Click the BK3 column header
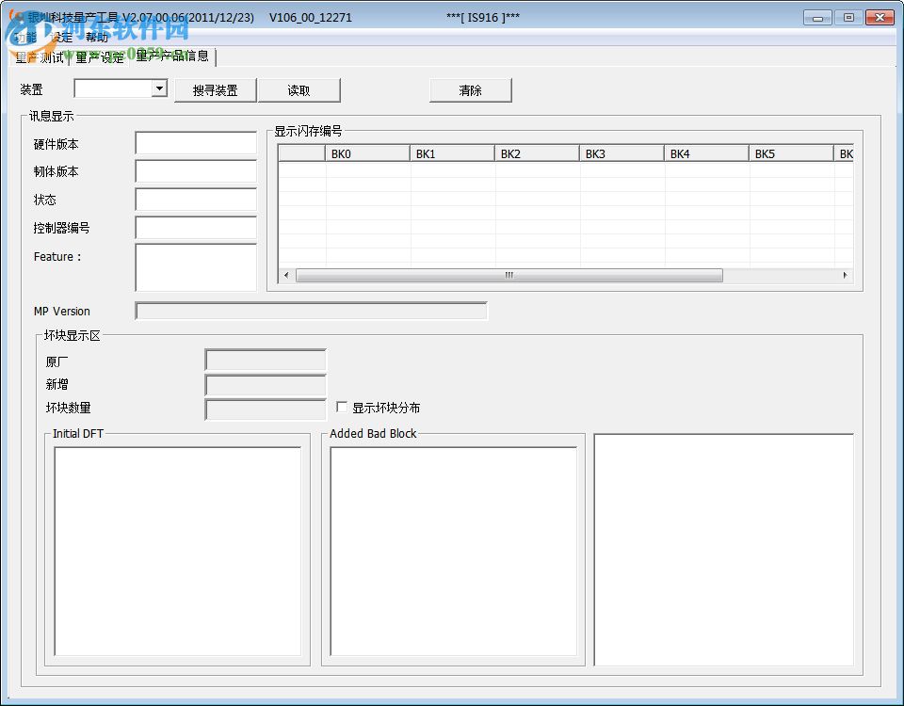The height and width of the screenshot is (706, 904). (622, 153)
